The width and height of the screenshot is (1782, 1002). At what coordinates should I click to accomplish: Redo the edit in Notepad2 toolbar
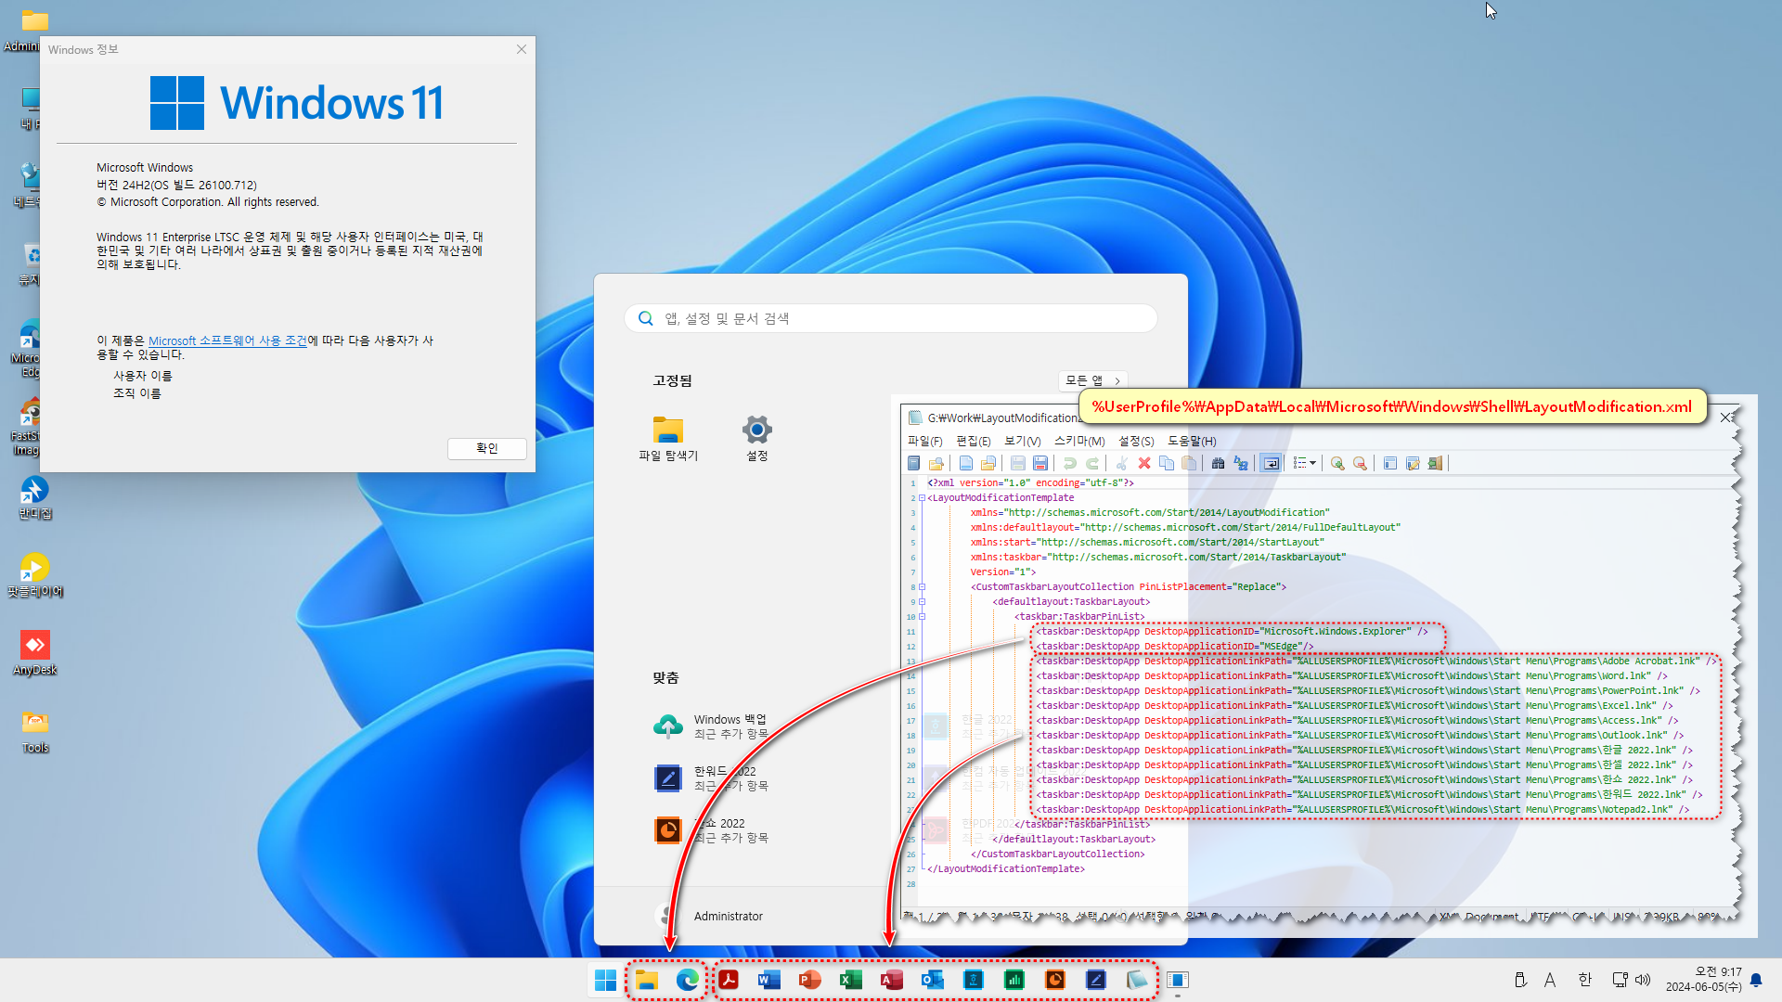1092,463
